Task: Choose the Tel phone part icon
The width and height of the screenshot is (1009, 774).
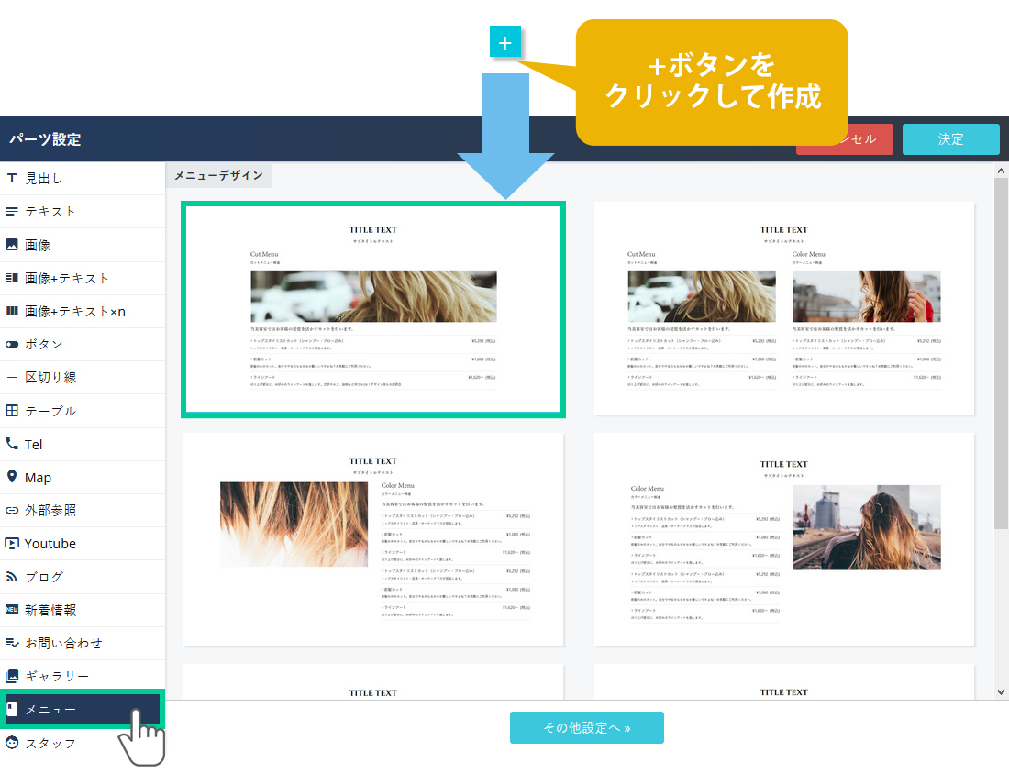Action: pyautogui.click(x=12, y=444)
